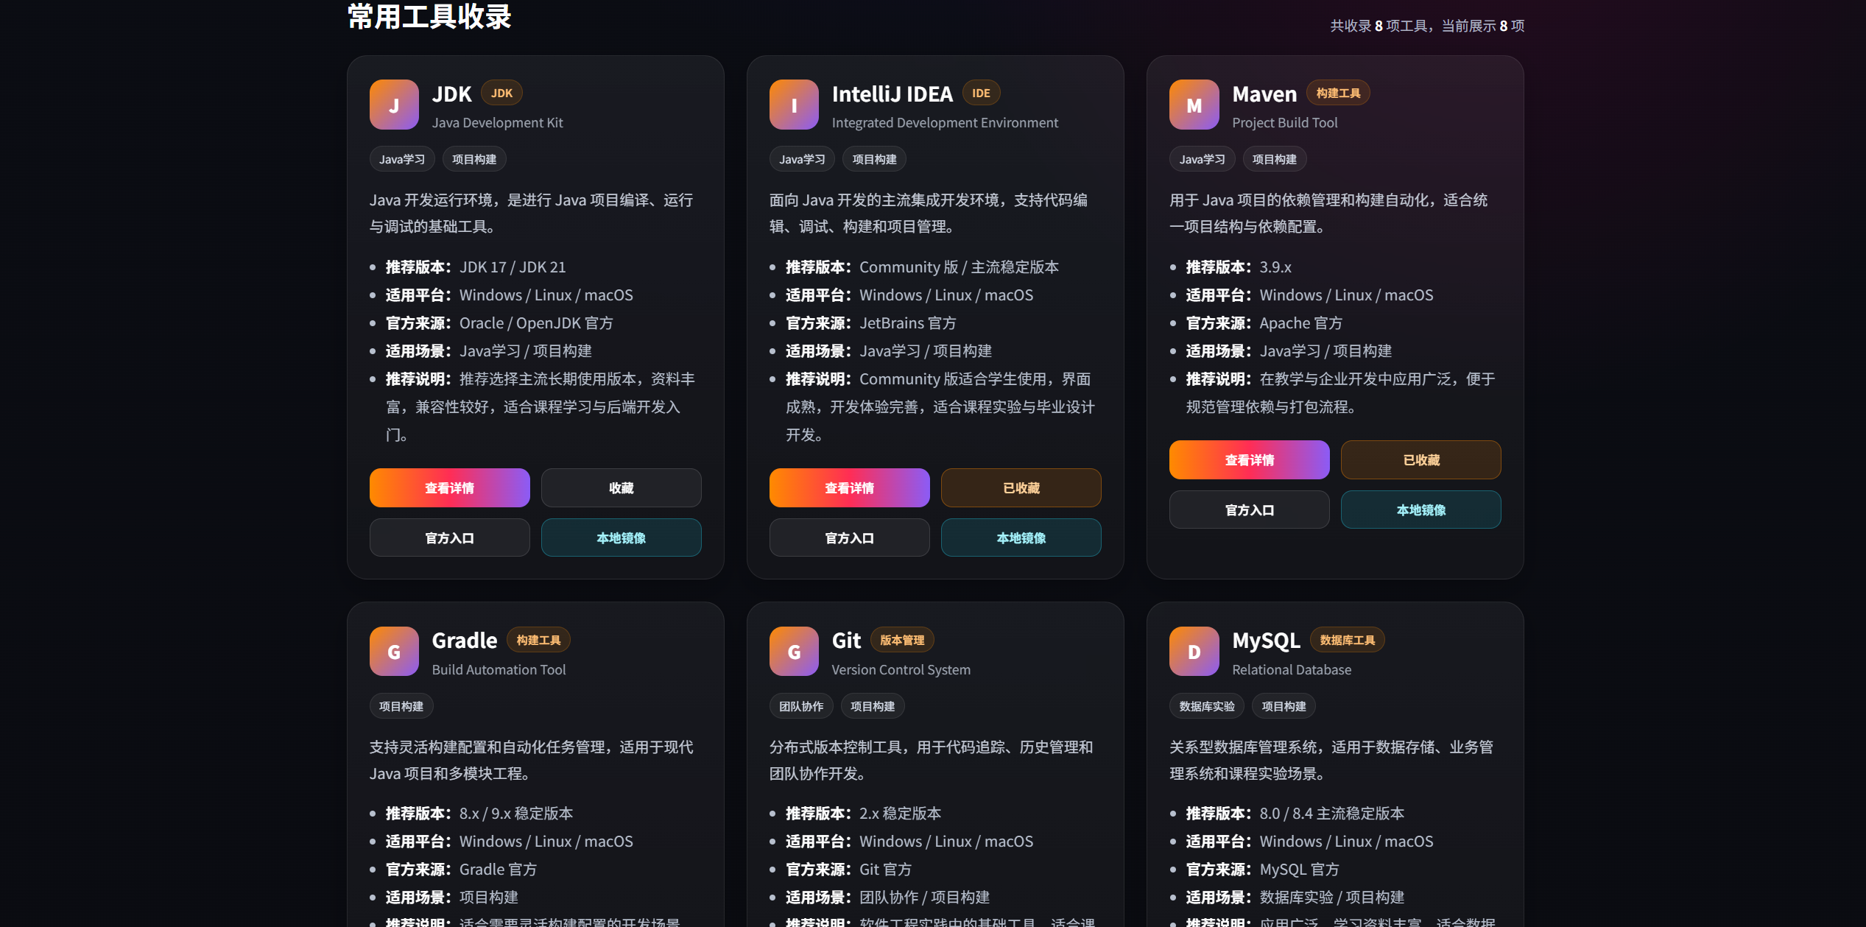Click the JDK card title

[451, 94]
